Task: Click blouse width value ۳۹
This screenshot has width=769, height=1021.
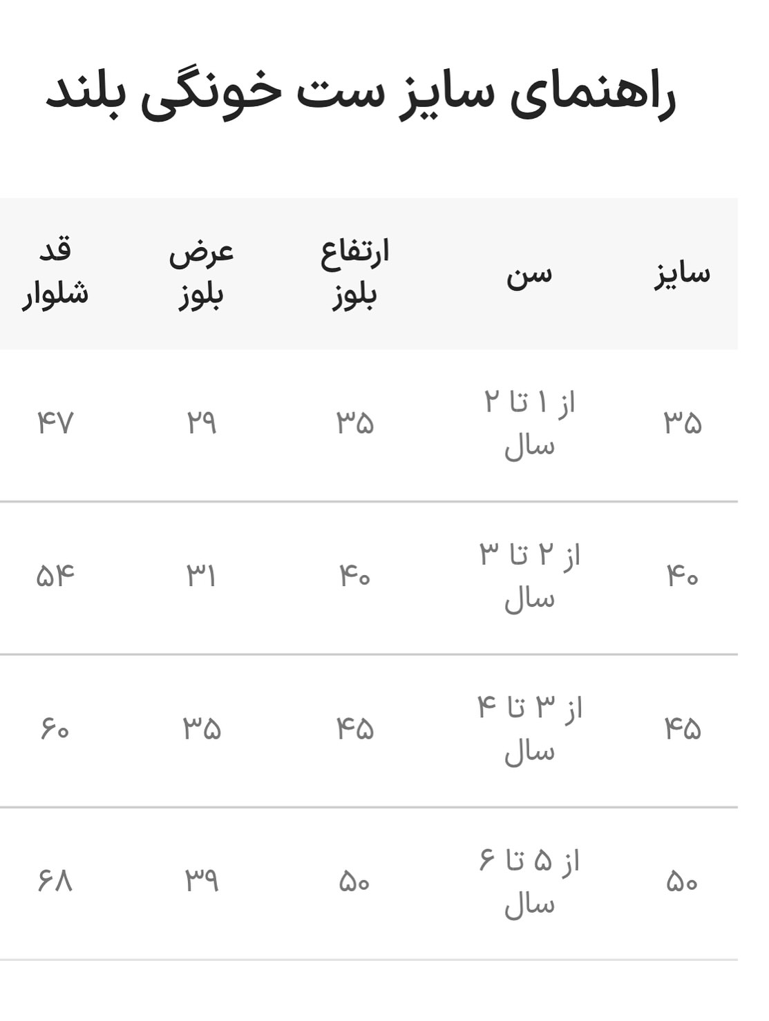Action: click(201, 882)
